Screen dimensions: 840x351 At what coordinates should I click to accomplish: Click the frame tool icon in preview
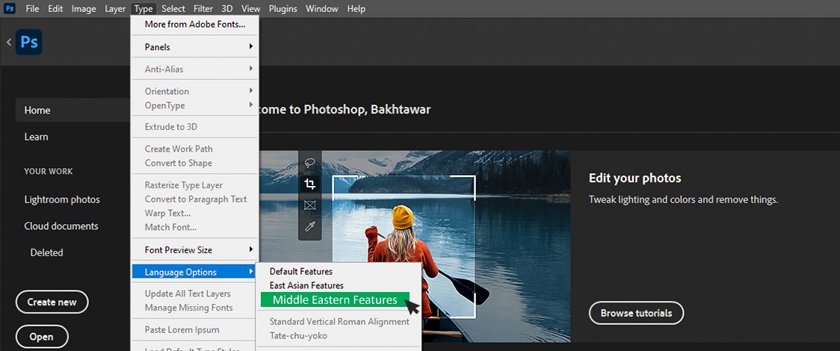[309, 205]
